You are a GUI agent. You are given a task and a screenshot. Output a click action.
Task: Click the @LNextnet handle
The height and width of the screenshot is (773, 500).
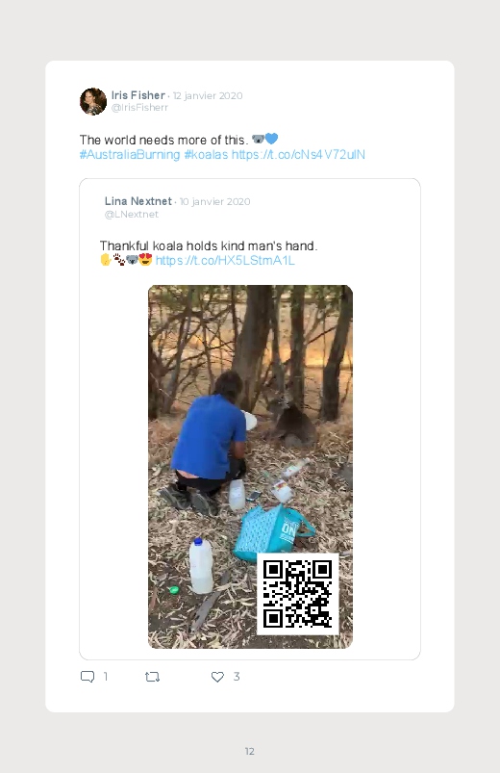[x=132, y=215]
